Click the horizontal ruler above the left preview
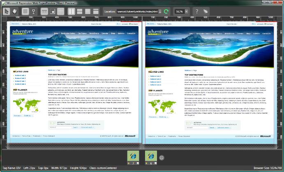The height and width of the screenshot is (172, 284). [x=74, y=18]
